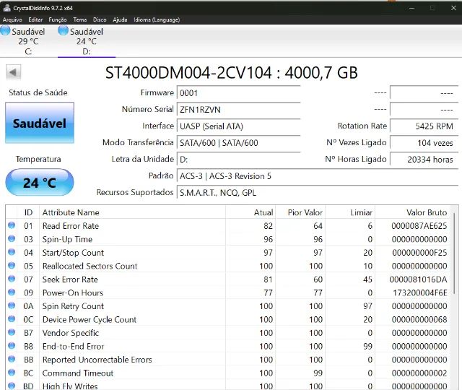462x390 pixels.
Task: Select the Power-On Hours row name
Action: click(x=73, y=292)
